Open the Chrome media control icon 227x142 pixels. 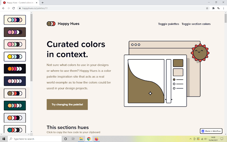(x=218, y=8)
